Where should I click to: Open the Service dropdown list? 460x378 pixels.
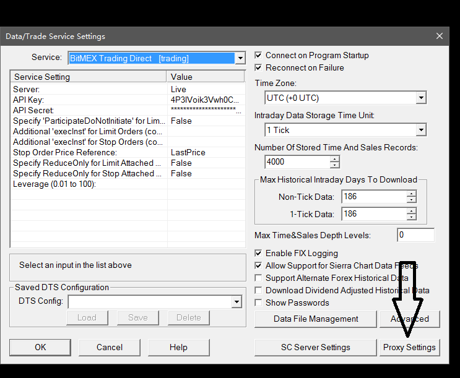tap(240, 58)
